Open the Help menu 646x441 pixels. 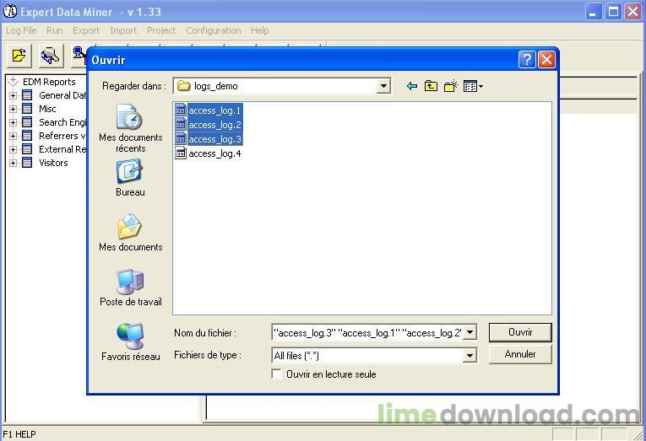[259, 30]
